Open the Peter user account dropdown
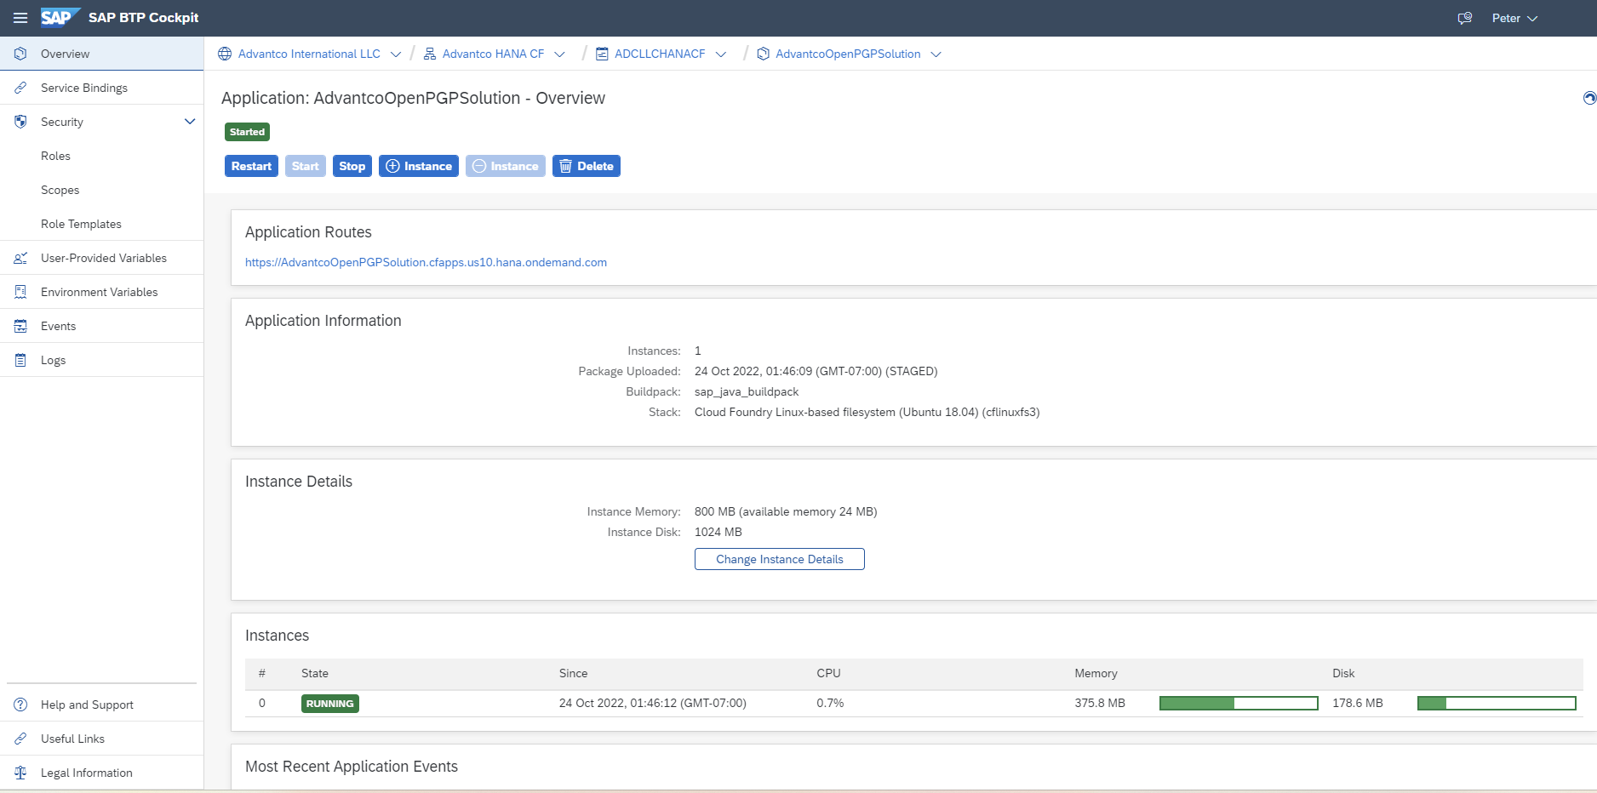Screen dimensions: 1597x793 pyautogui.click(x=1514, y=17)
